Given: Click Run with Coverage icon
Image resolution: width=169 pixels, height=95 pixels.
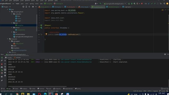Looking at the screenshot, I should pyautogui.click(x=134, y=3).
